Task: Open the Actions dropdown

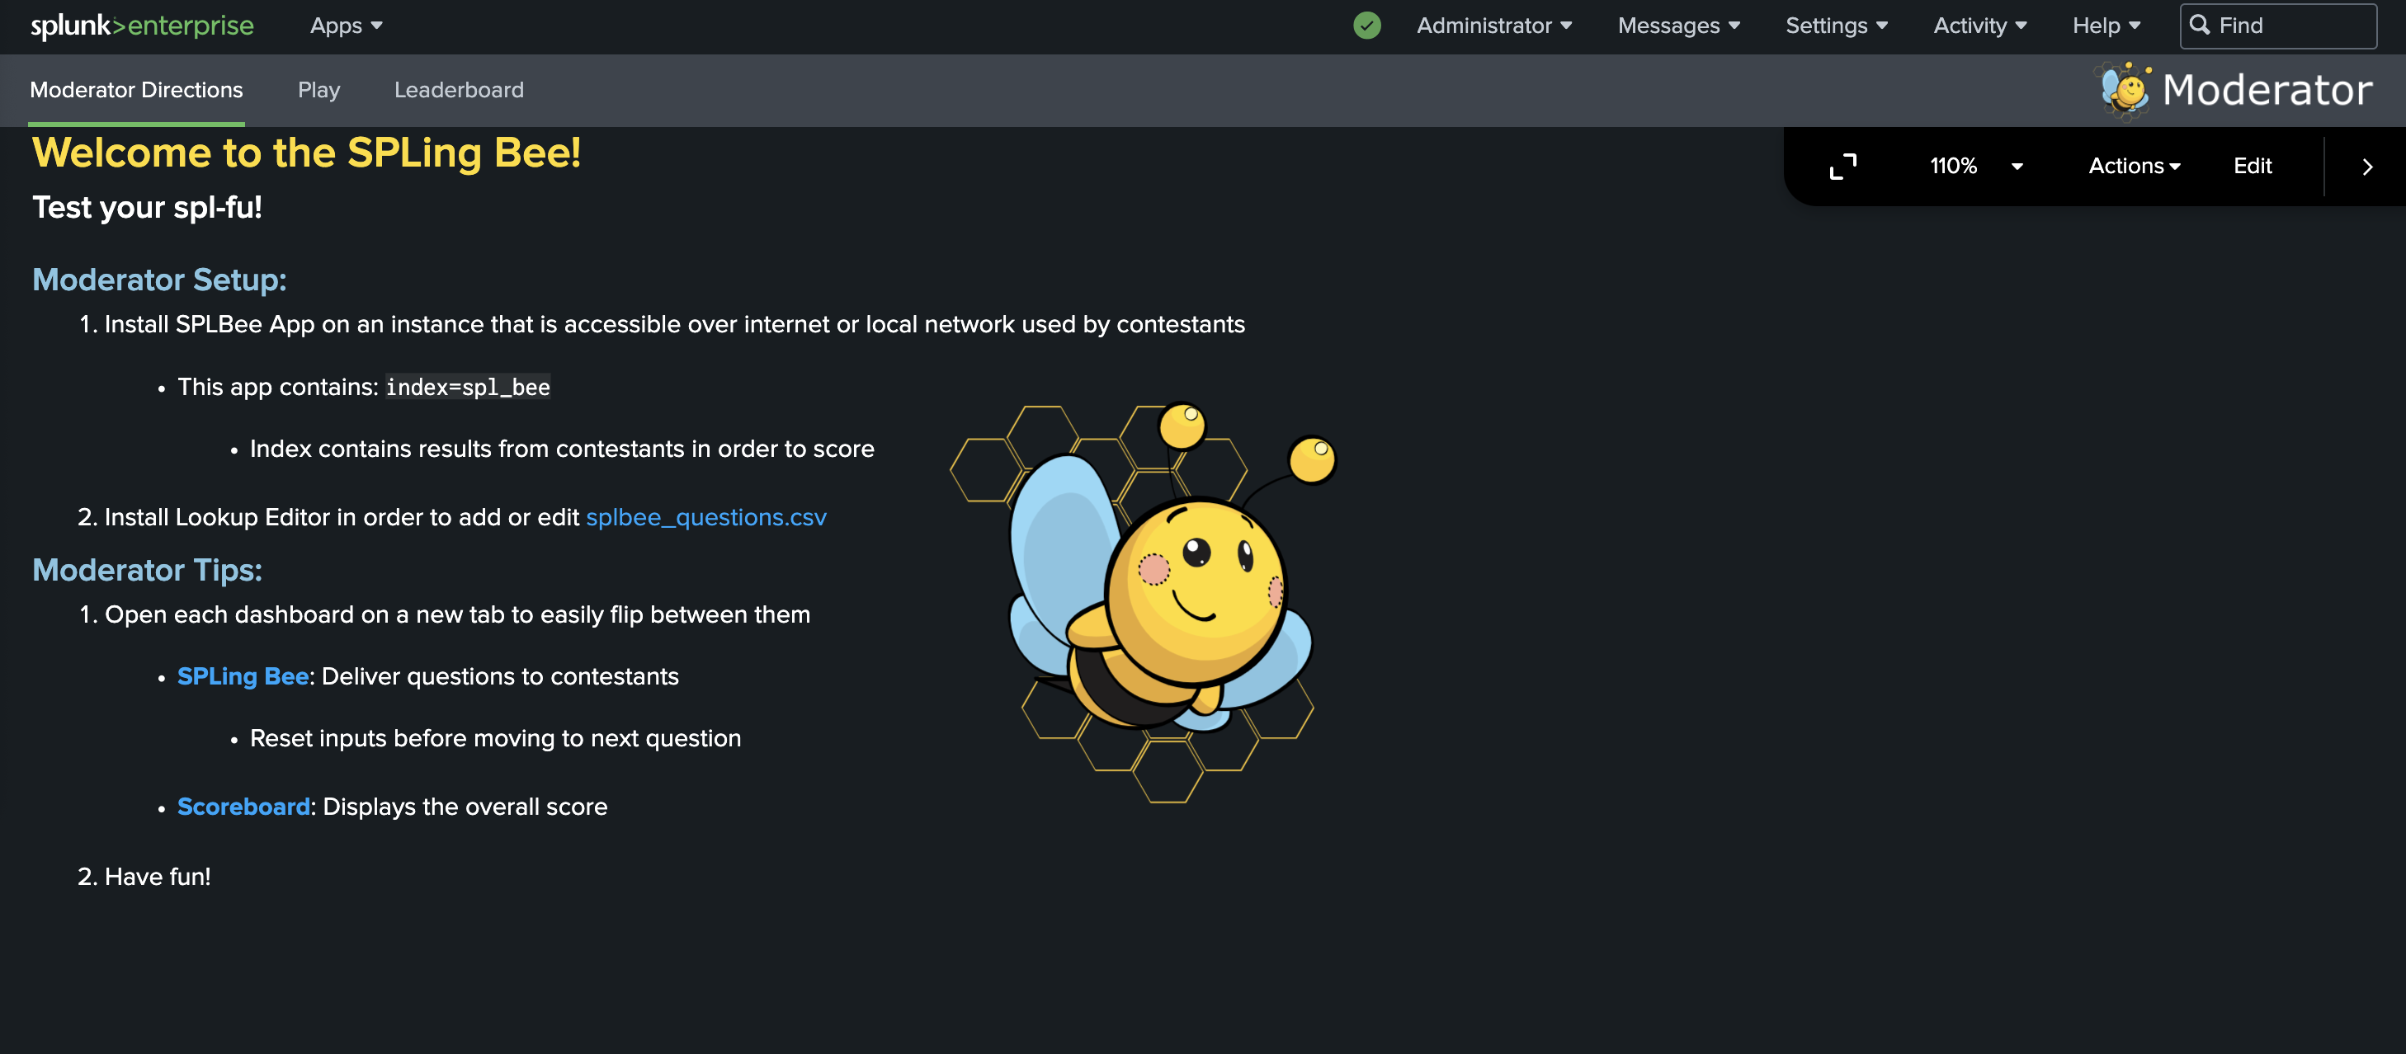Action: (2133, 166)
